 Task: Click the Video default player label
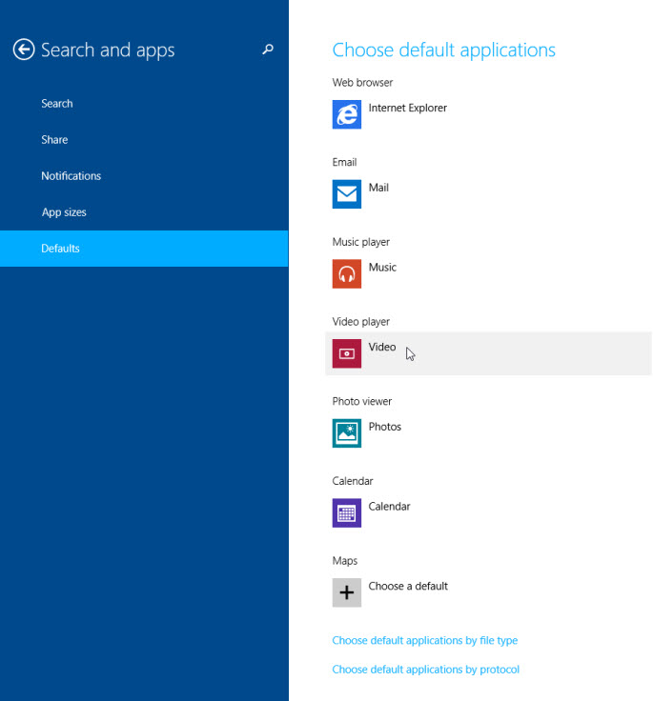[381, 347]
